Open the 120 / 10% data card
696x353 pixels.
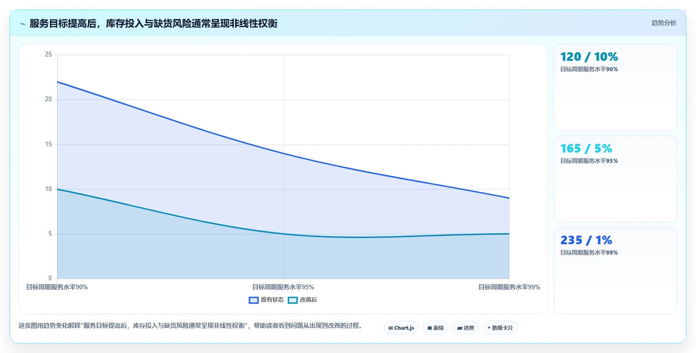[x=615, y=87]
